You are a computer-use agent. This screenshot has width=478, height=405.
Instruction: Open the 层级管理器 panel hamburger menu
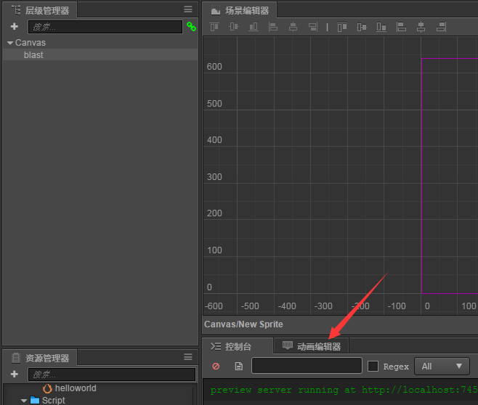coord(188,9)
